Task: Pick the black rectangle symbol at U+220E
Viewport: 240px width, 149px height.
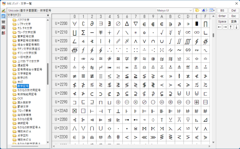Action: [197, 24]
